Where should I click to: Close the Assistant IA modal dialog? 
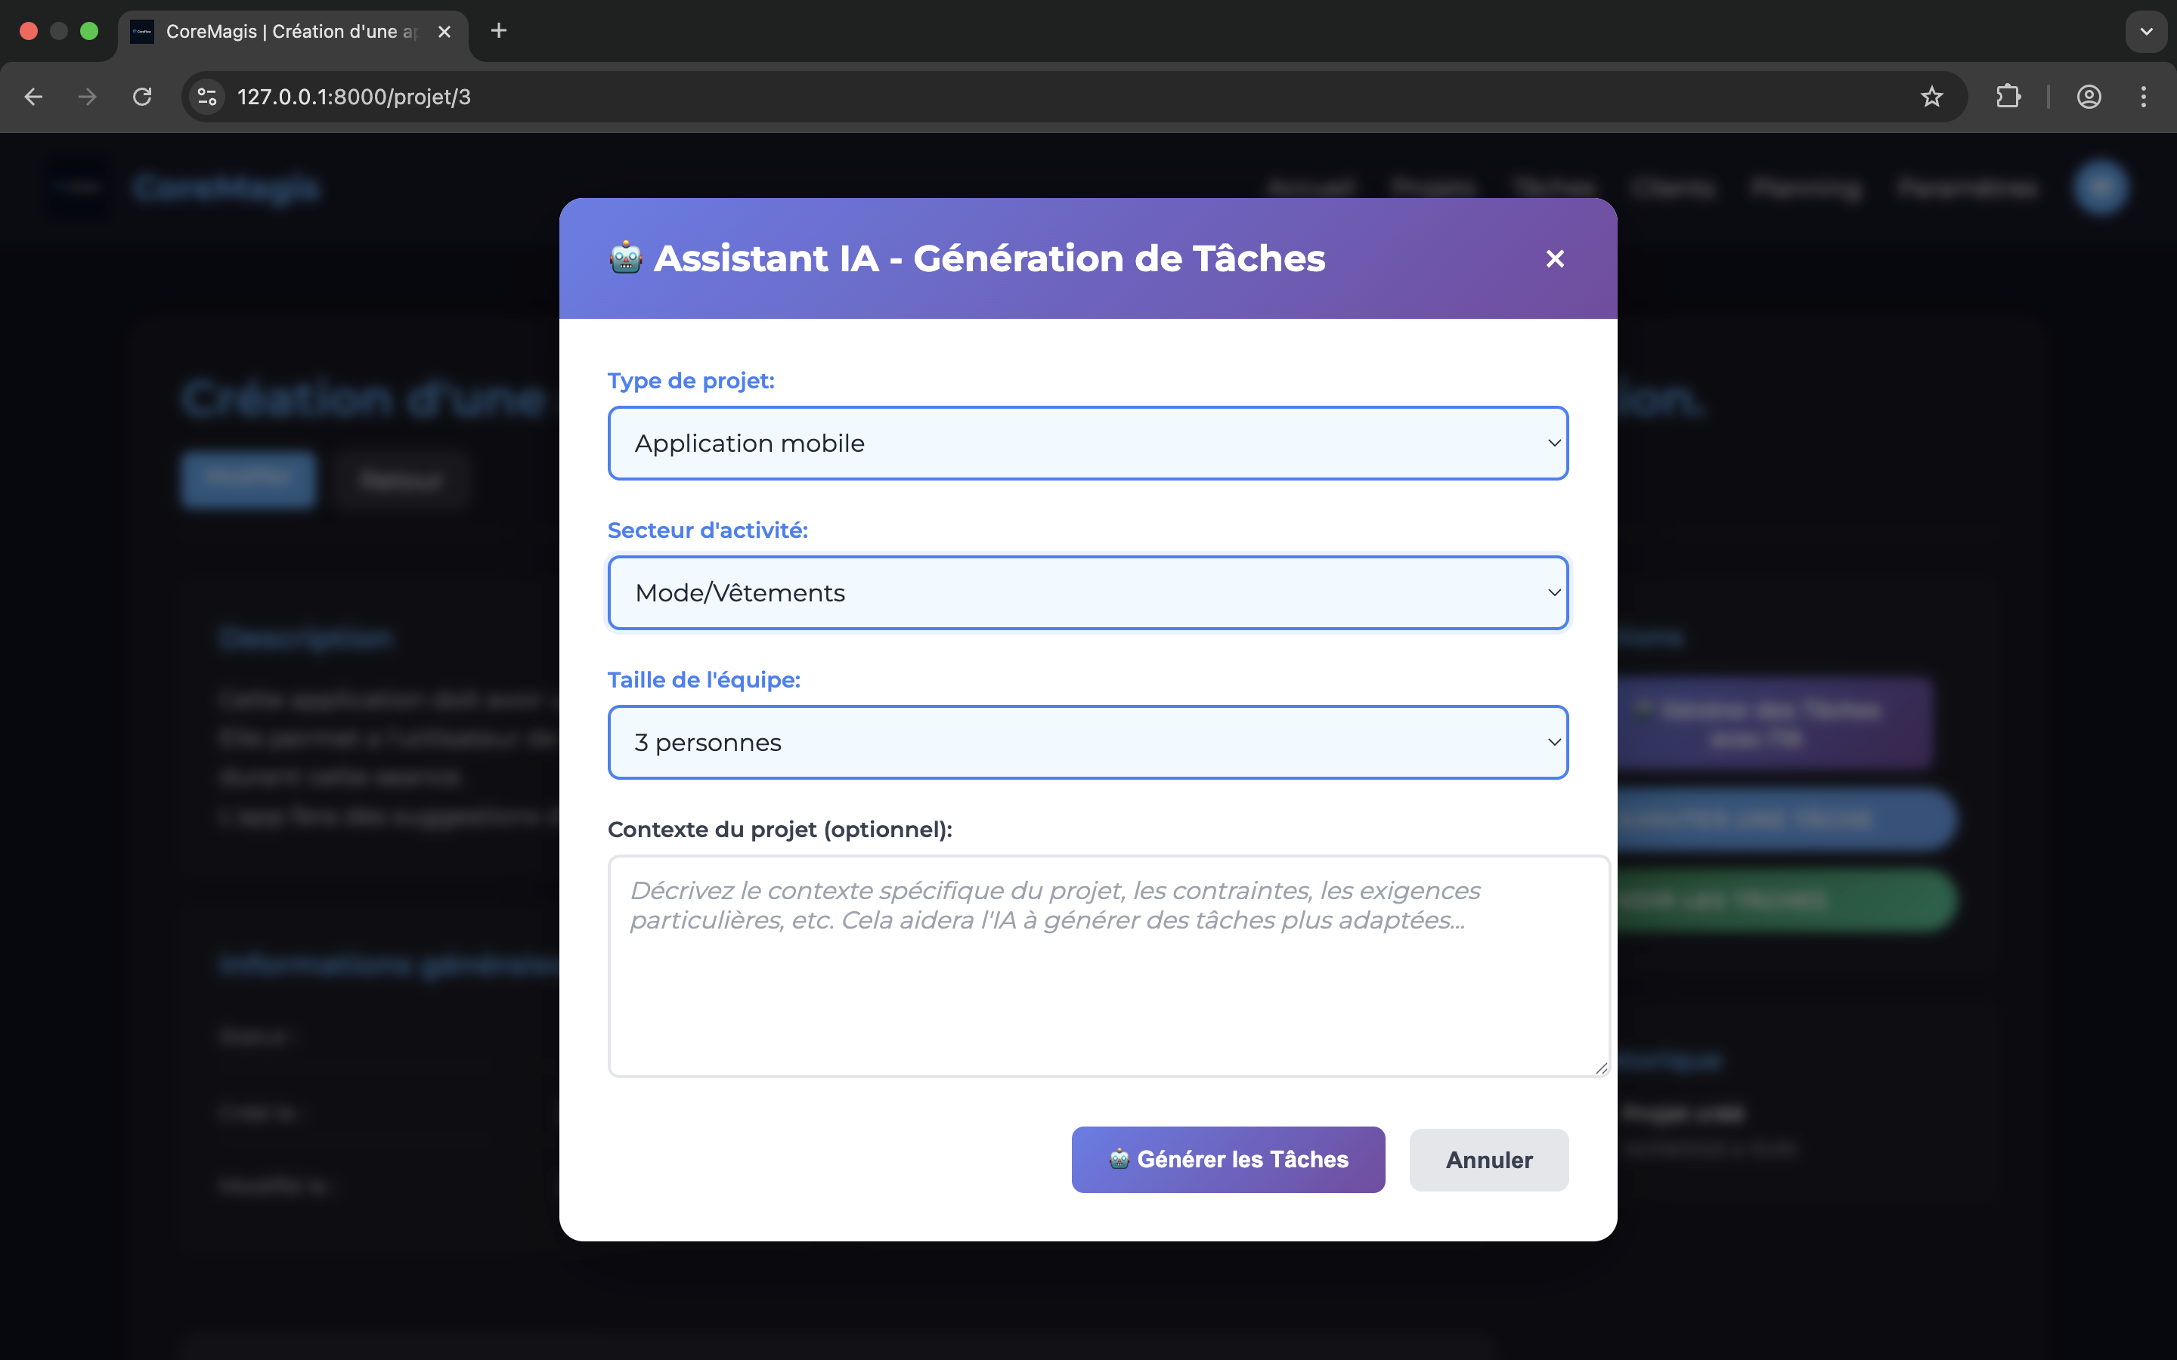coord(1554,259)
